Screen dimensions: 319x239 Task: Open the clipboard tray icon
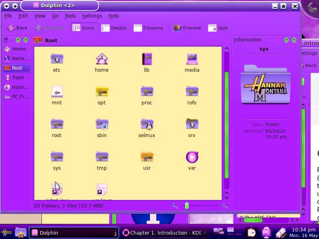coord(252,233)
